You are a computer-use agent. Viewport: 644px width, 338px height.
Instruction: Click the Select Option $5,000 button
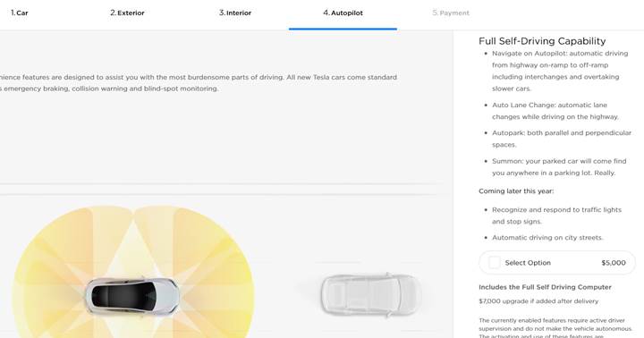tap(557, 262)
